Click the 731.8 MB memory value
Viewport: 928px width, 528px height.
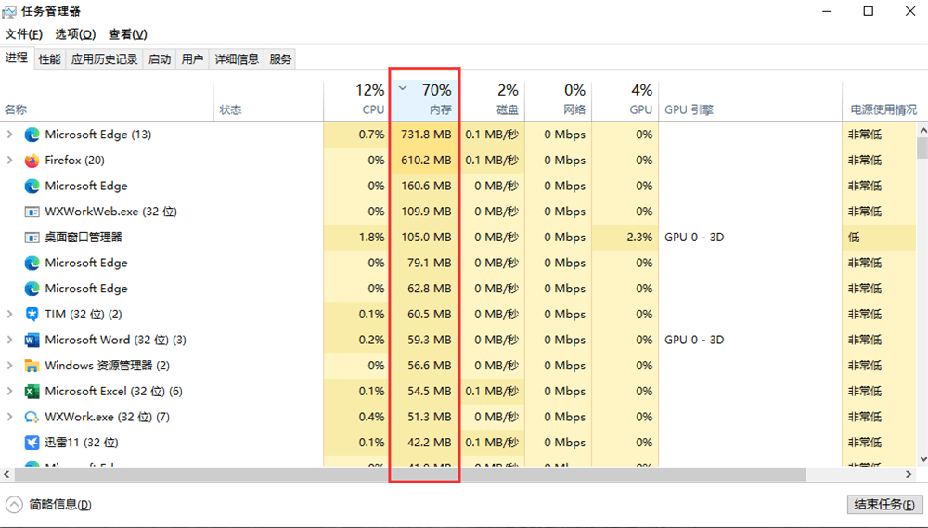click(426, 135)
